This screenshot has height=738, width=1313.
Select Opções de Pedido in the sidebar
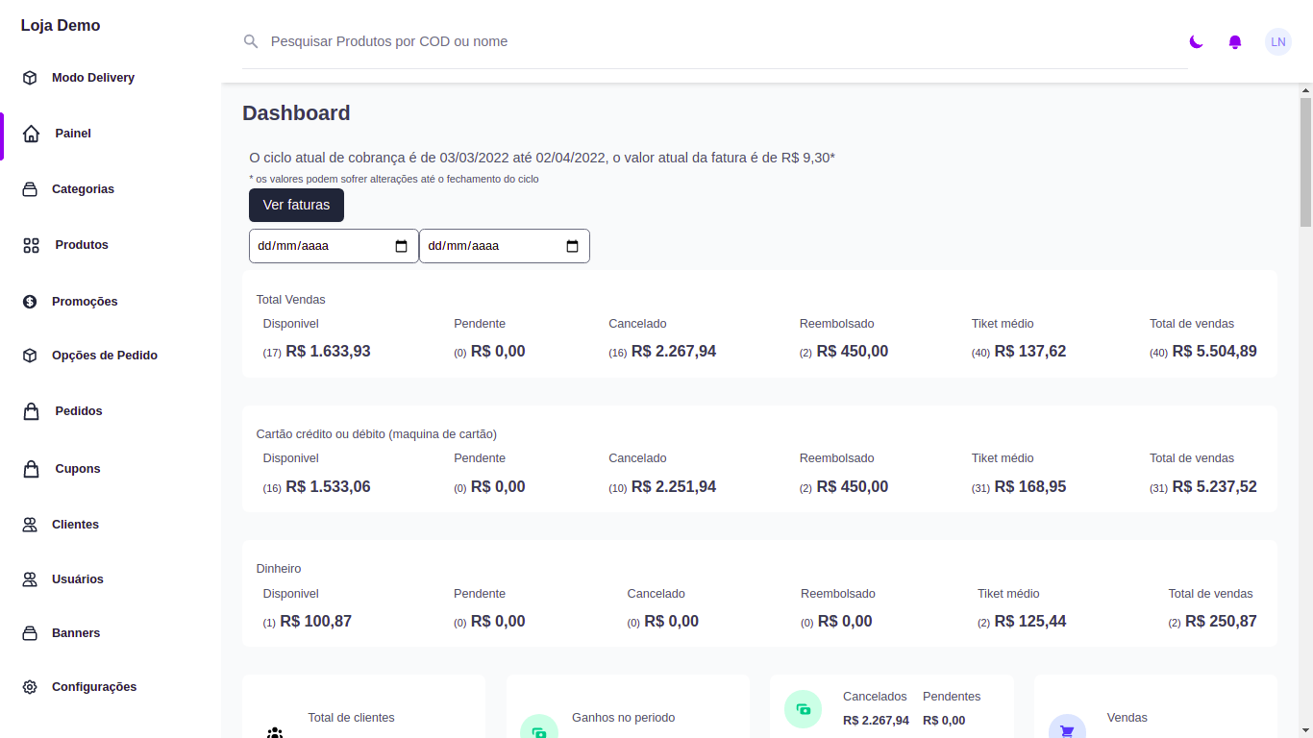coord(104,356)
